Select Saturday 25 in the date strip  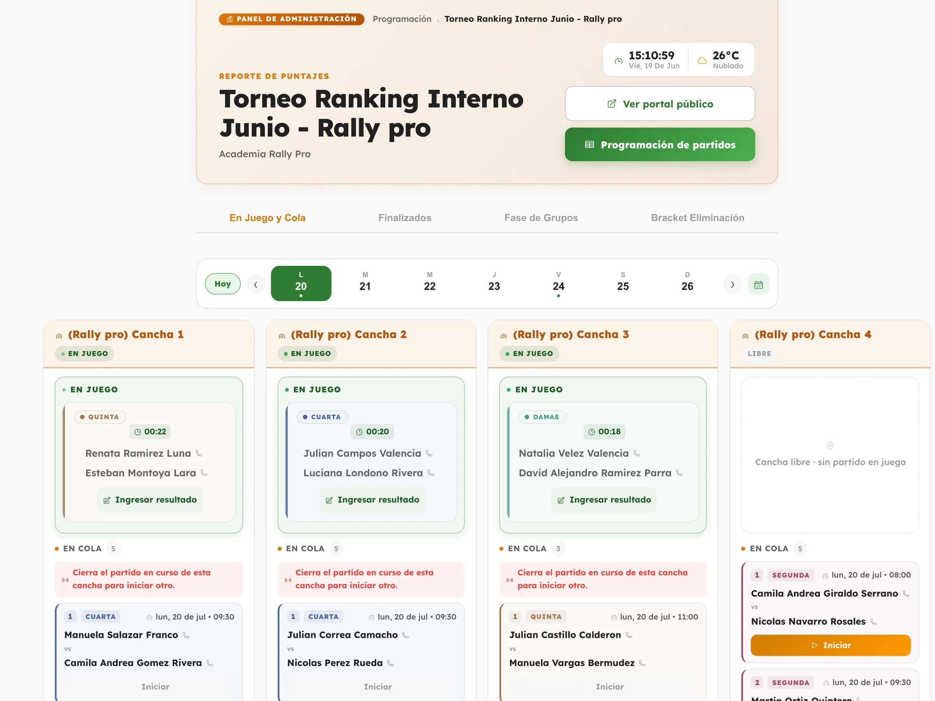(623, 284)
